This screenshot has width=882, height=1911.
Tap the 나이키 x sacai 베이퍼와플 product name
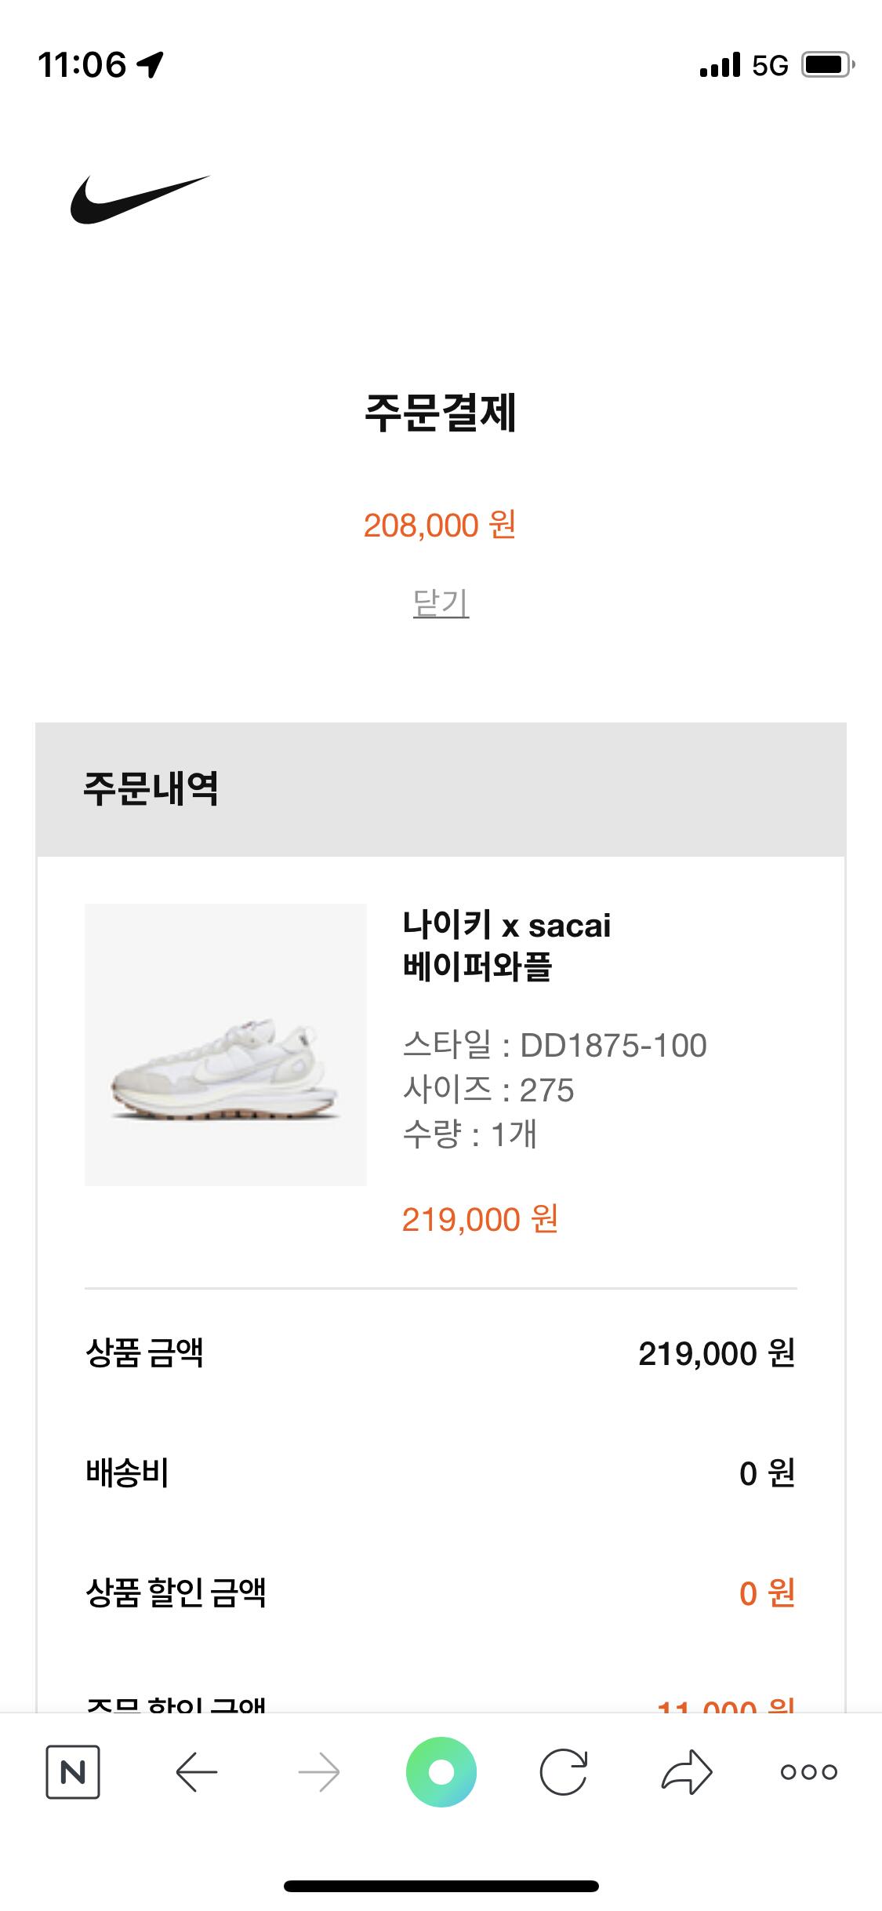click(x=506, y=945)
